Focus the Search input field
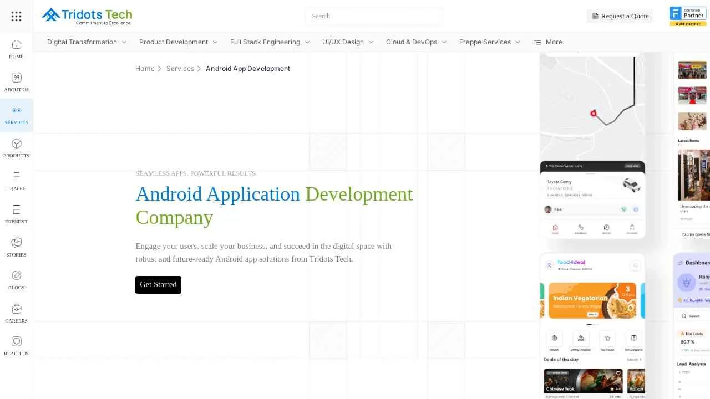 point(373,16)
